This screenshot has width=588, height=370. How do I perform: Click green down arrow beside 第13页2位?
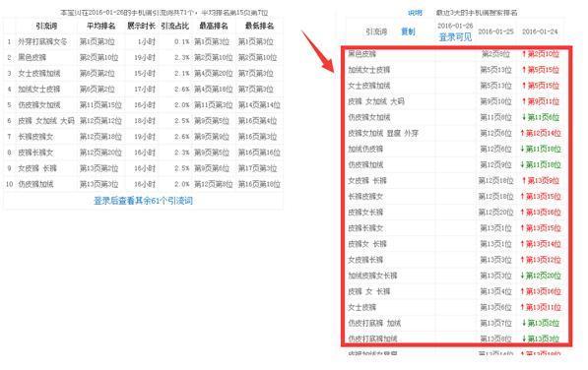[524, 323]
